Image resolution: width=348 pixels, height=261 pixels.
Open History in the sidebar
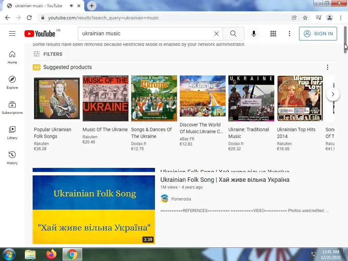12,158
